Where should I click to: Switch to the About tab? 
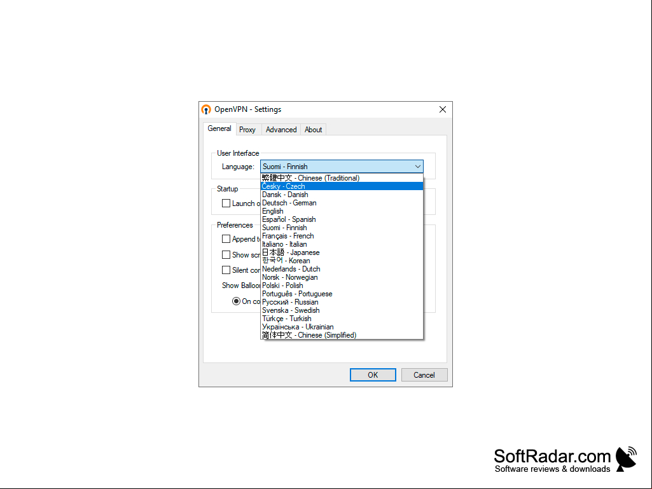[313, 130]
